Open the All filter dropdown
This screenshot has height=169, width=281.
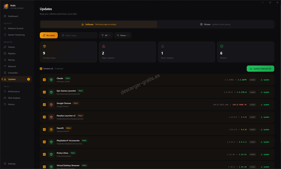coord(106,35)
